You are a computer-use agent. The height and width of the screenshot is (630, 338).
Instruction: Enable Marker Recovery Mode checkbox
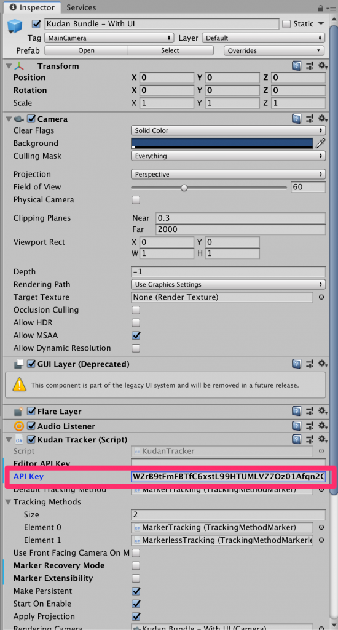[136, 566]
